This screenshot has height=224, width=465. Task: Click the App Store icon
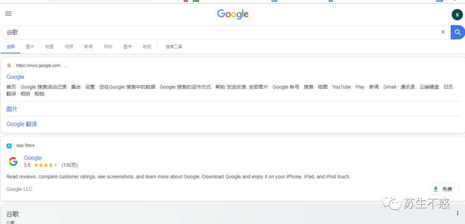point(9,146)
